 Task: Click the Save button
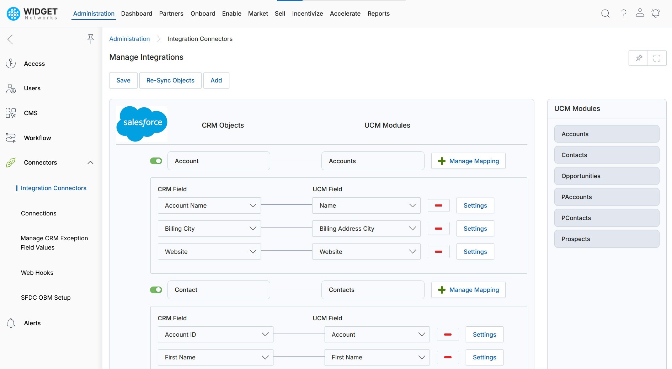coord(123,80)
